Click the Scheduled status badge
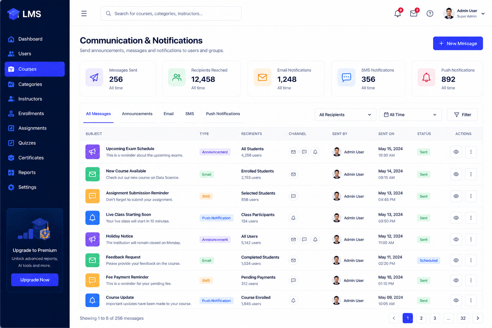Screen dimensions: 492x328 point(429,260)
